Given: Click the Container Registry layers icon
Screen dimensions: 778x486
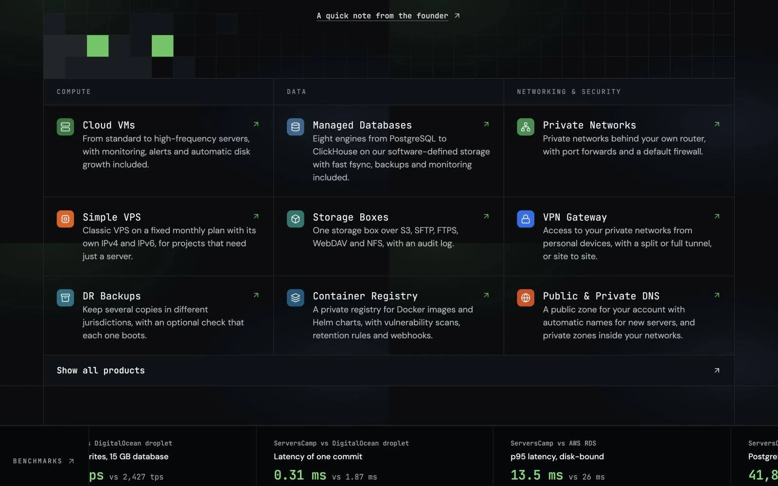Looking at the screenshot, I should (x=295, y=297).
